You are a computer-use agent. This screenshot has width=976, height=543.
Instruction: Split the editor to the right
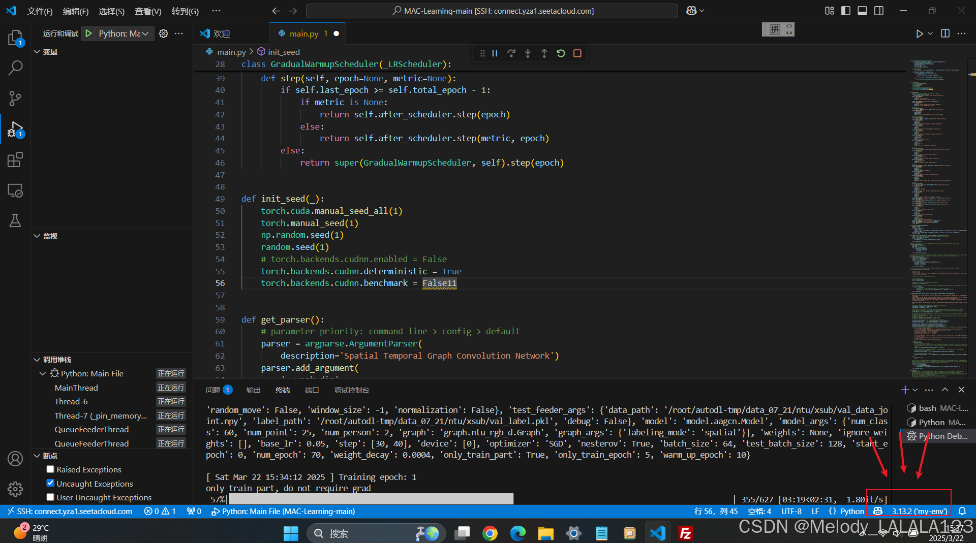(945, 33)
